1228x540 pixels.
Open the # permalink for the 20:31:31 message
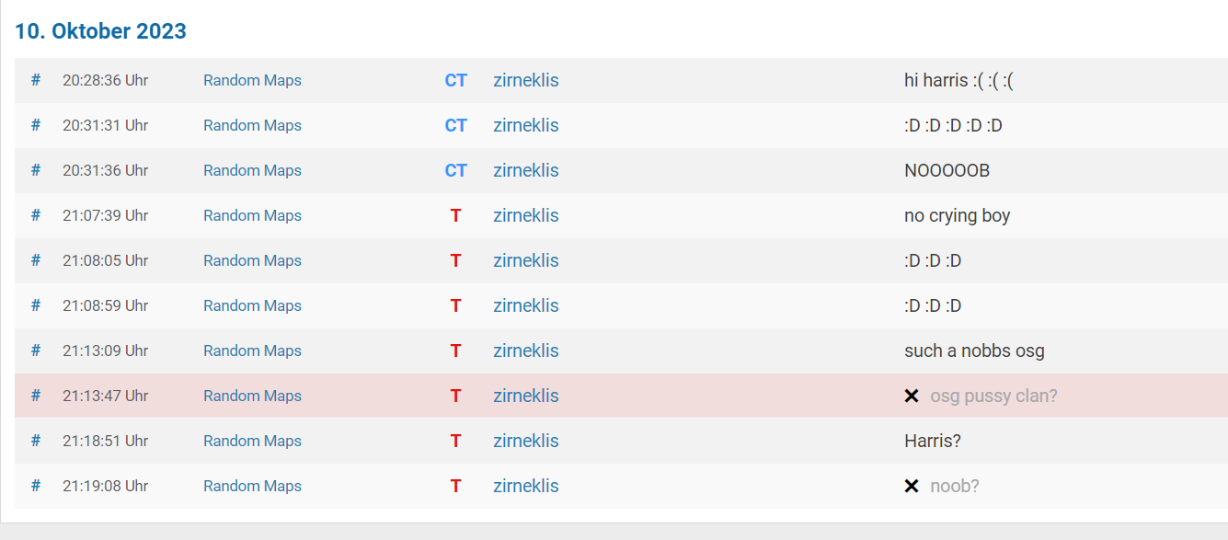(x=36, y=125)
